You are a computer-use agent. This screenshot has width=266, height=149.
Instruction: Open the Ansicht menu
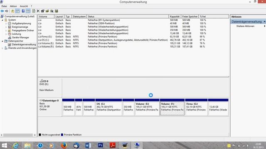24,6
